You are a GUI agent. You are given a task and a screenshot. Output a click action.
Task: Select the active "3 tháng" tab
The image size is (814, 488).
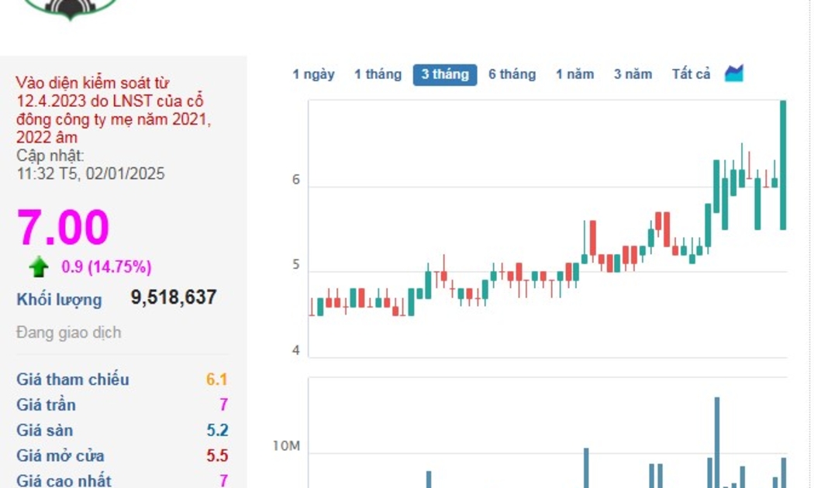pos(444,74)
